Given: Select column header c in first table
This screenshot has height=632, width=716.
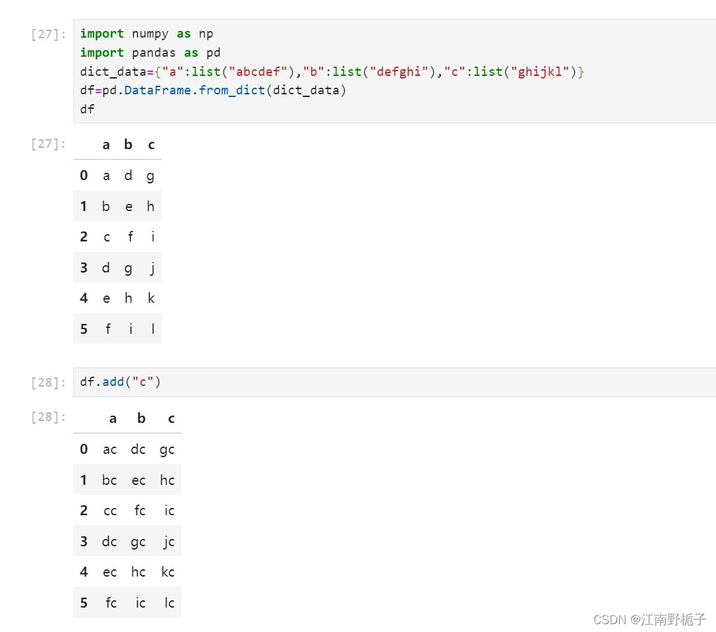Looking at the screenshot, I should (x=151, y=144).
